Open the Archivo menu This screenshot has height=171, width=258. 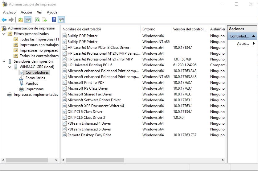(x=9, y=12)
